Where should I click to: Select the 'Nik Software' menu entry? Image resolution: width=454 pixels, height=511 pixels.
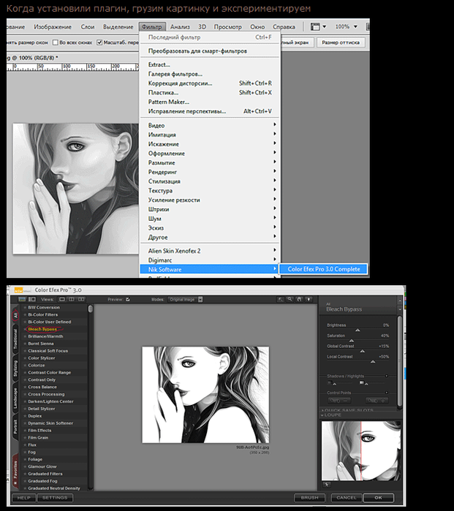tap(209, 269)
